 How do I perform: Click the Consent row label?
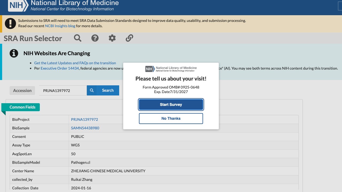(x=19, y=137)
